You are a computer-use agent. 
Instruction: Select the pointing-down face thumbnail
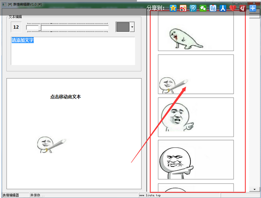pyautogui.click(x=196, y=117)
